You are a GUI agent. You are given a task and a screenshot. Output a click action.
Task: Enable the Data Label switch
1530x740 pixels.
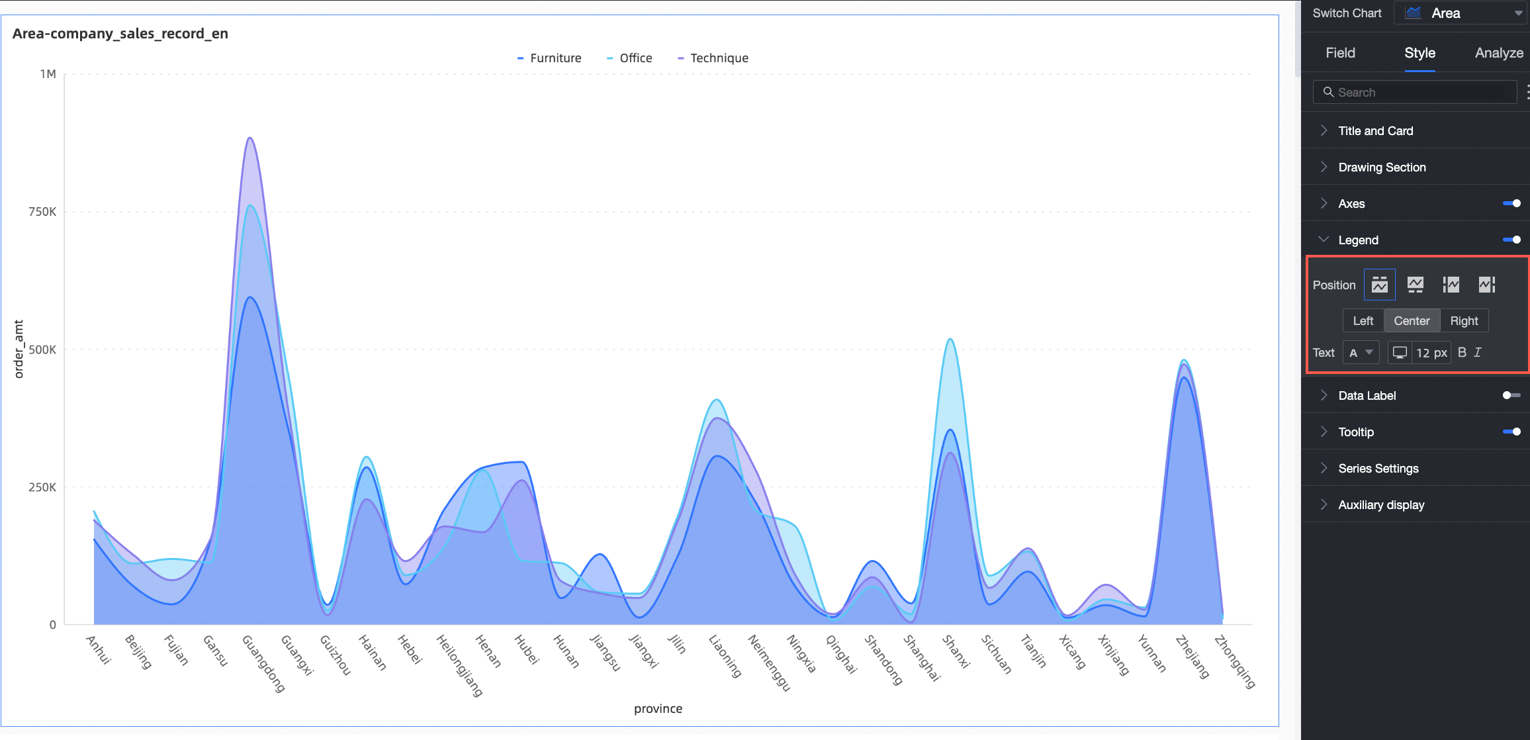pyautogui.click(x=1511, y=395)
